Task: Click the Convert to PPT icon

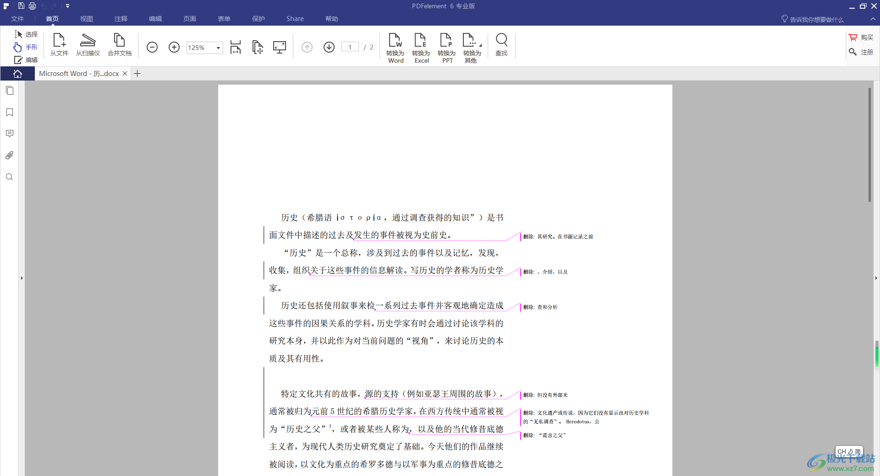Action: 446,47
